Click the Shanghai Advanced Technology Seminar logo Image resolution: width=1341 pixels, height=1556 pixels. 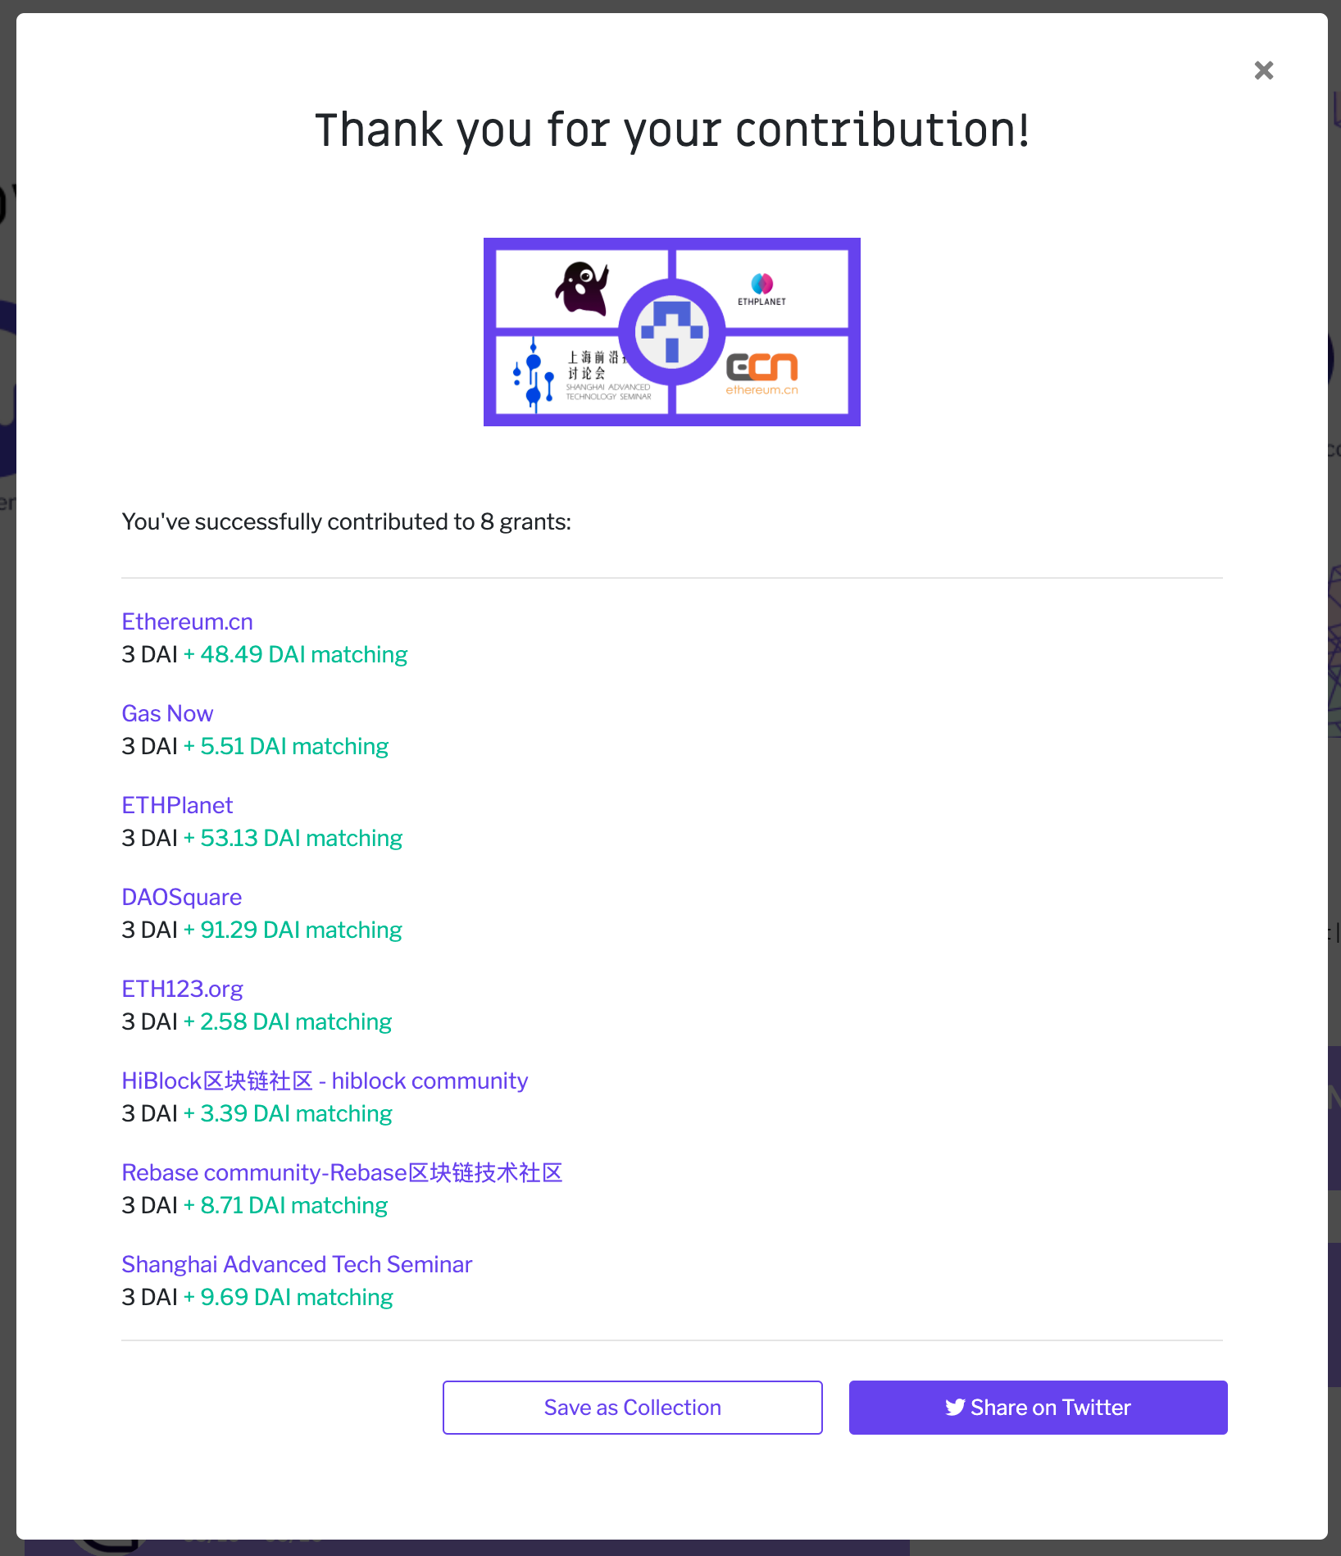point(577,377)
